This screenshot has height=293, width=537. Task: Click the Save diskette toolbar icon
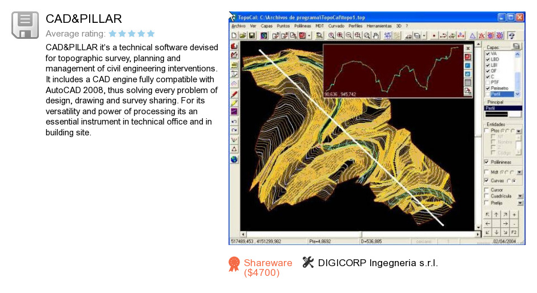[252, 35]
